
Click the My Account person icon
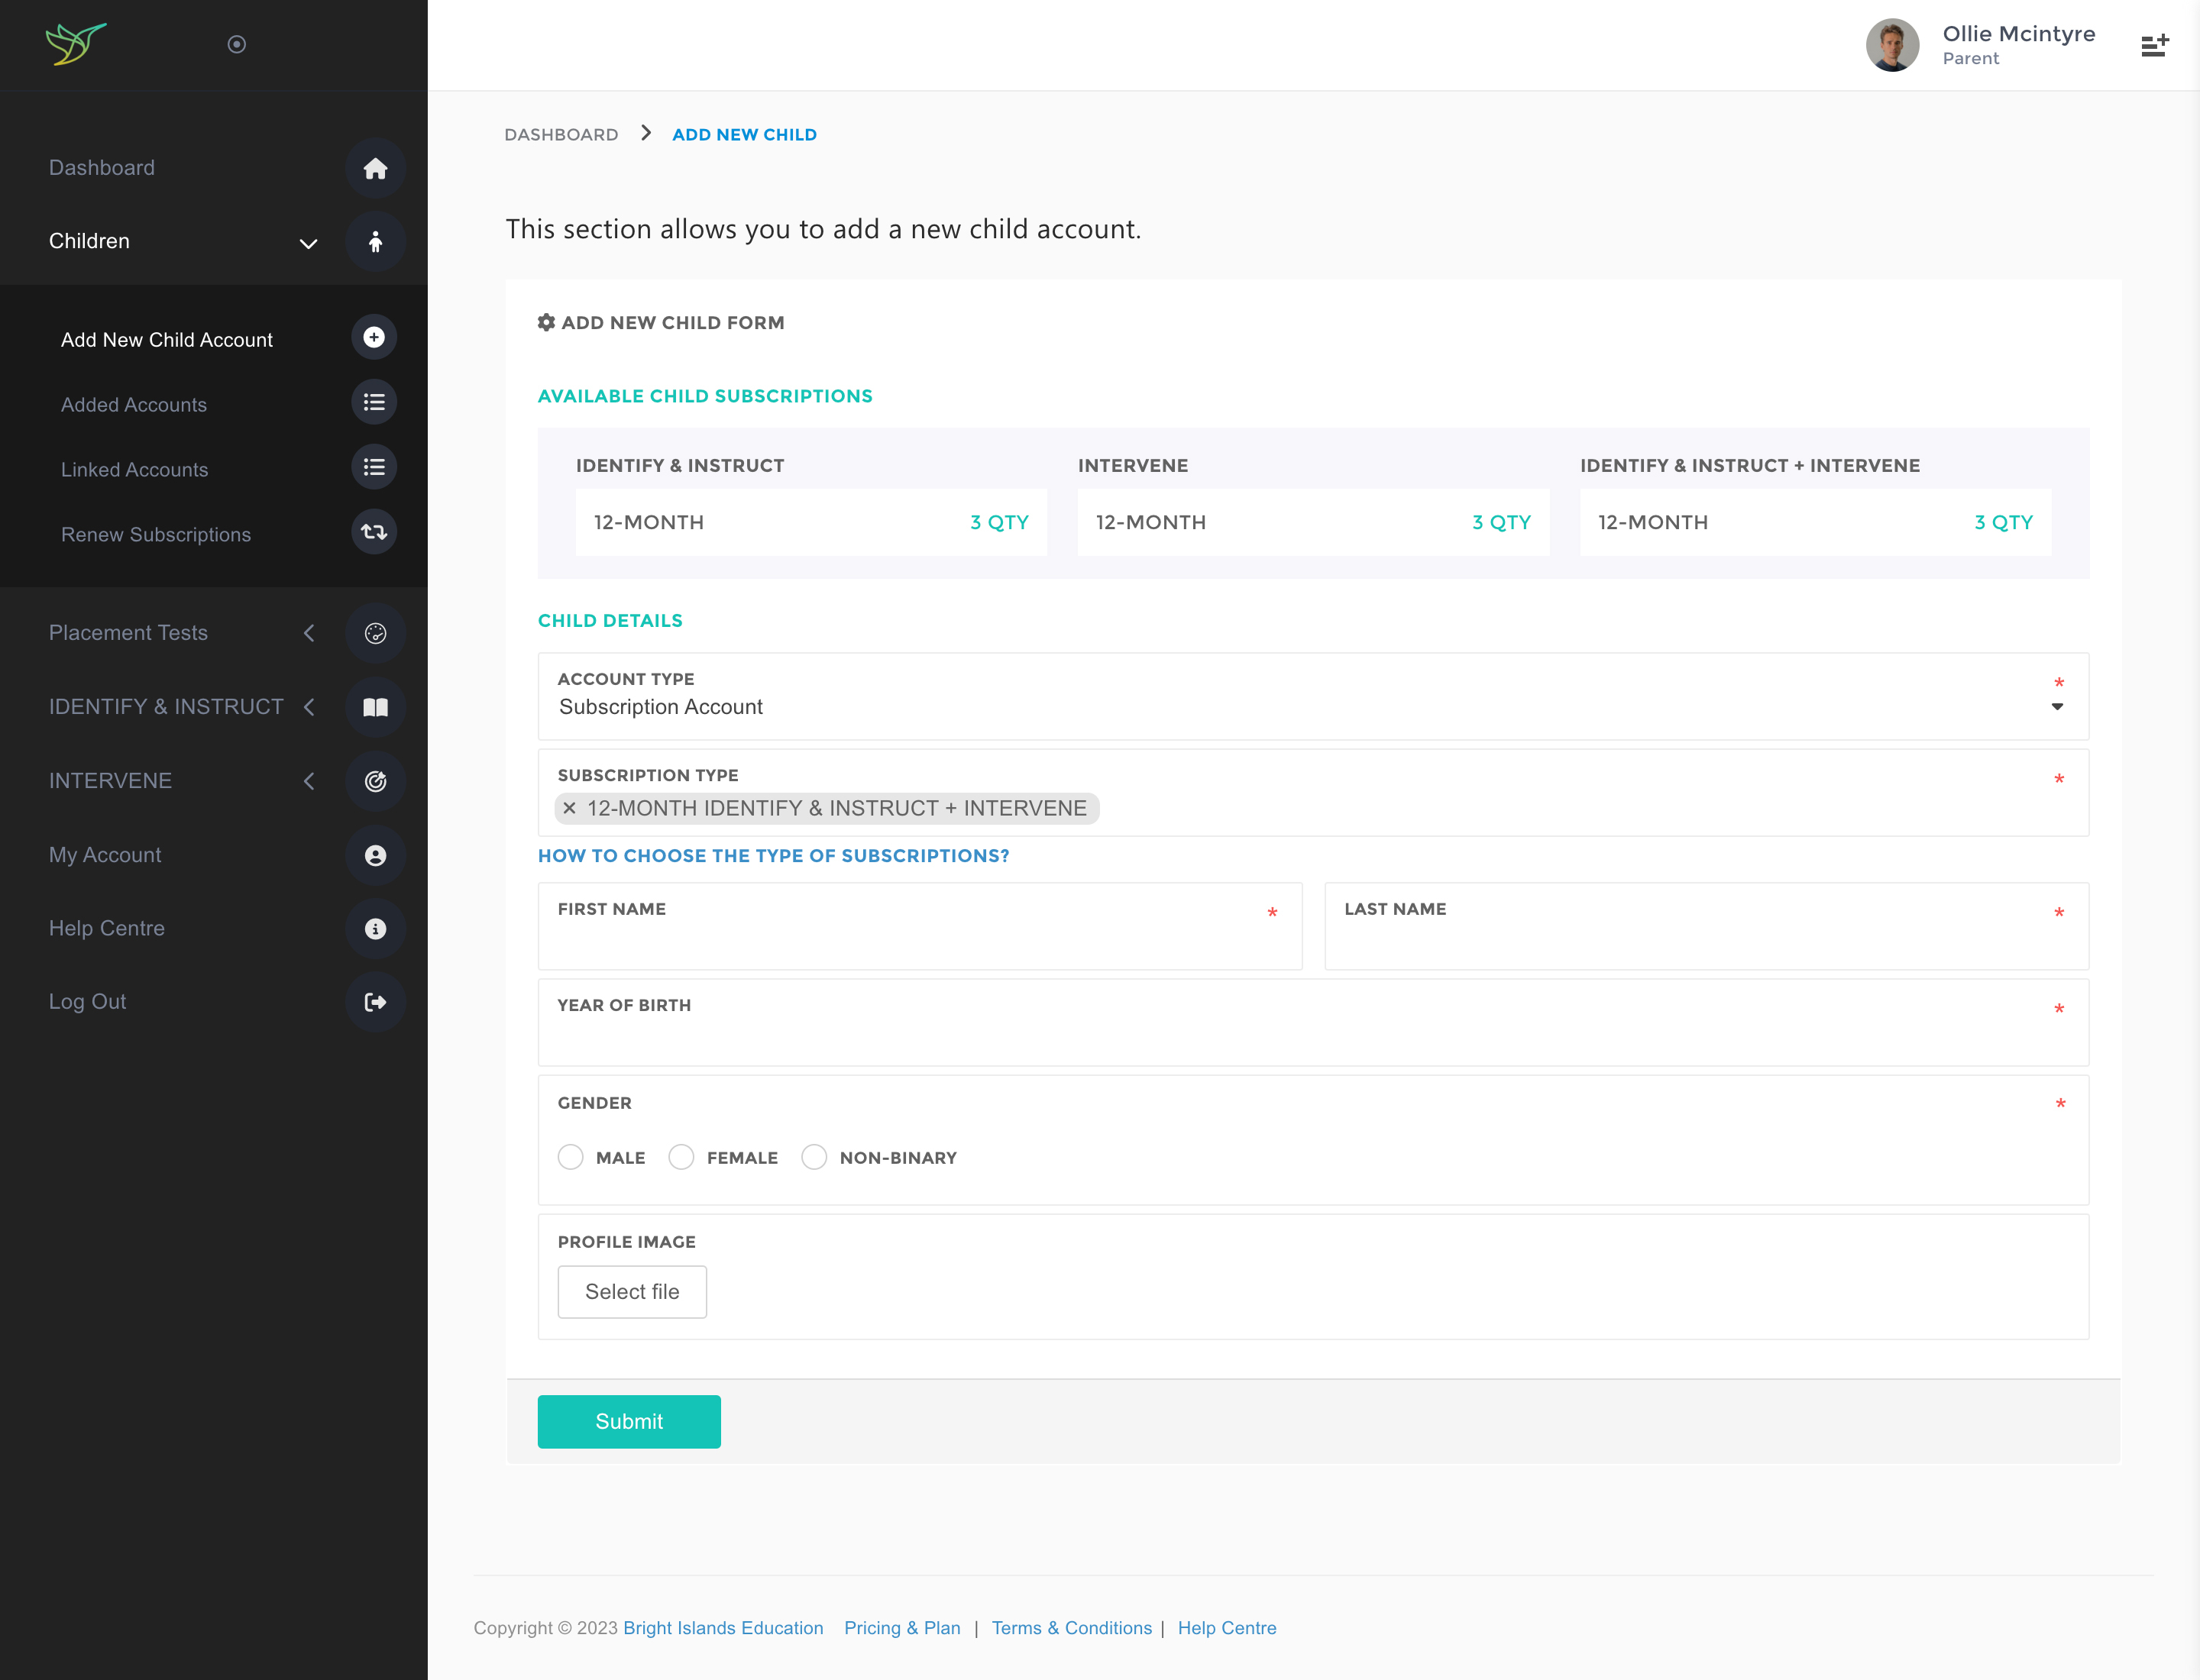click(375, 855)
